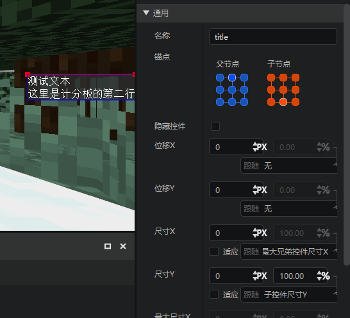Toggle the 隐藏控件 checkbox
This screenshot has width=350, height=318.
215,126
